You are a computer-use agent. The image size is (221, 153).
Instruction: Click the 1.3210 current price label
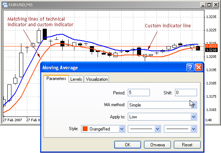pos(211,50)
